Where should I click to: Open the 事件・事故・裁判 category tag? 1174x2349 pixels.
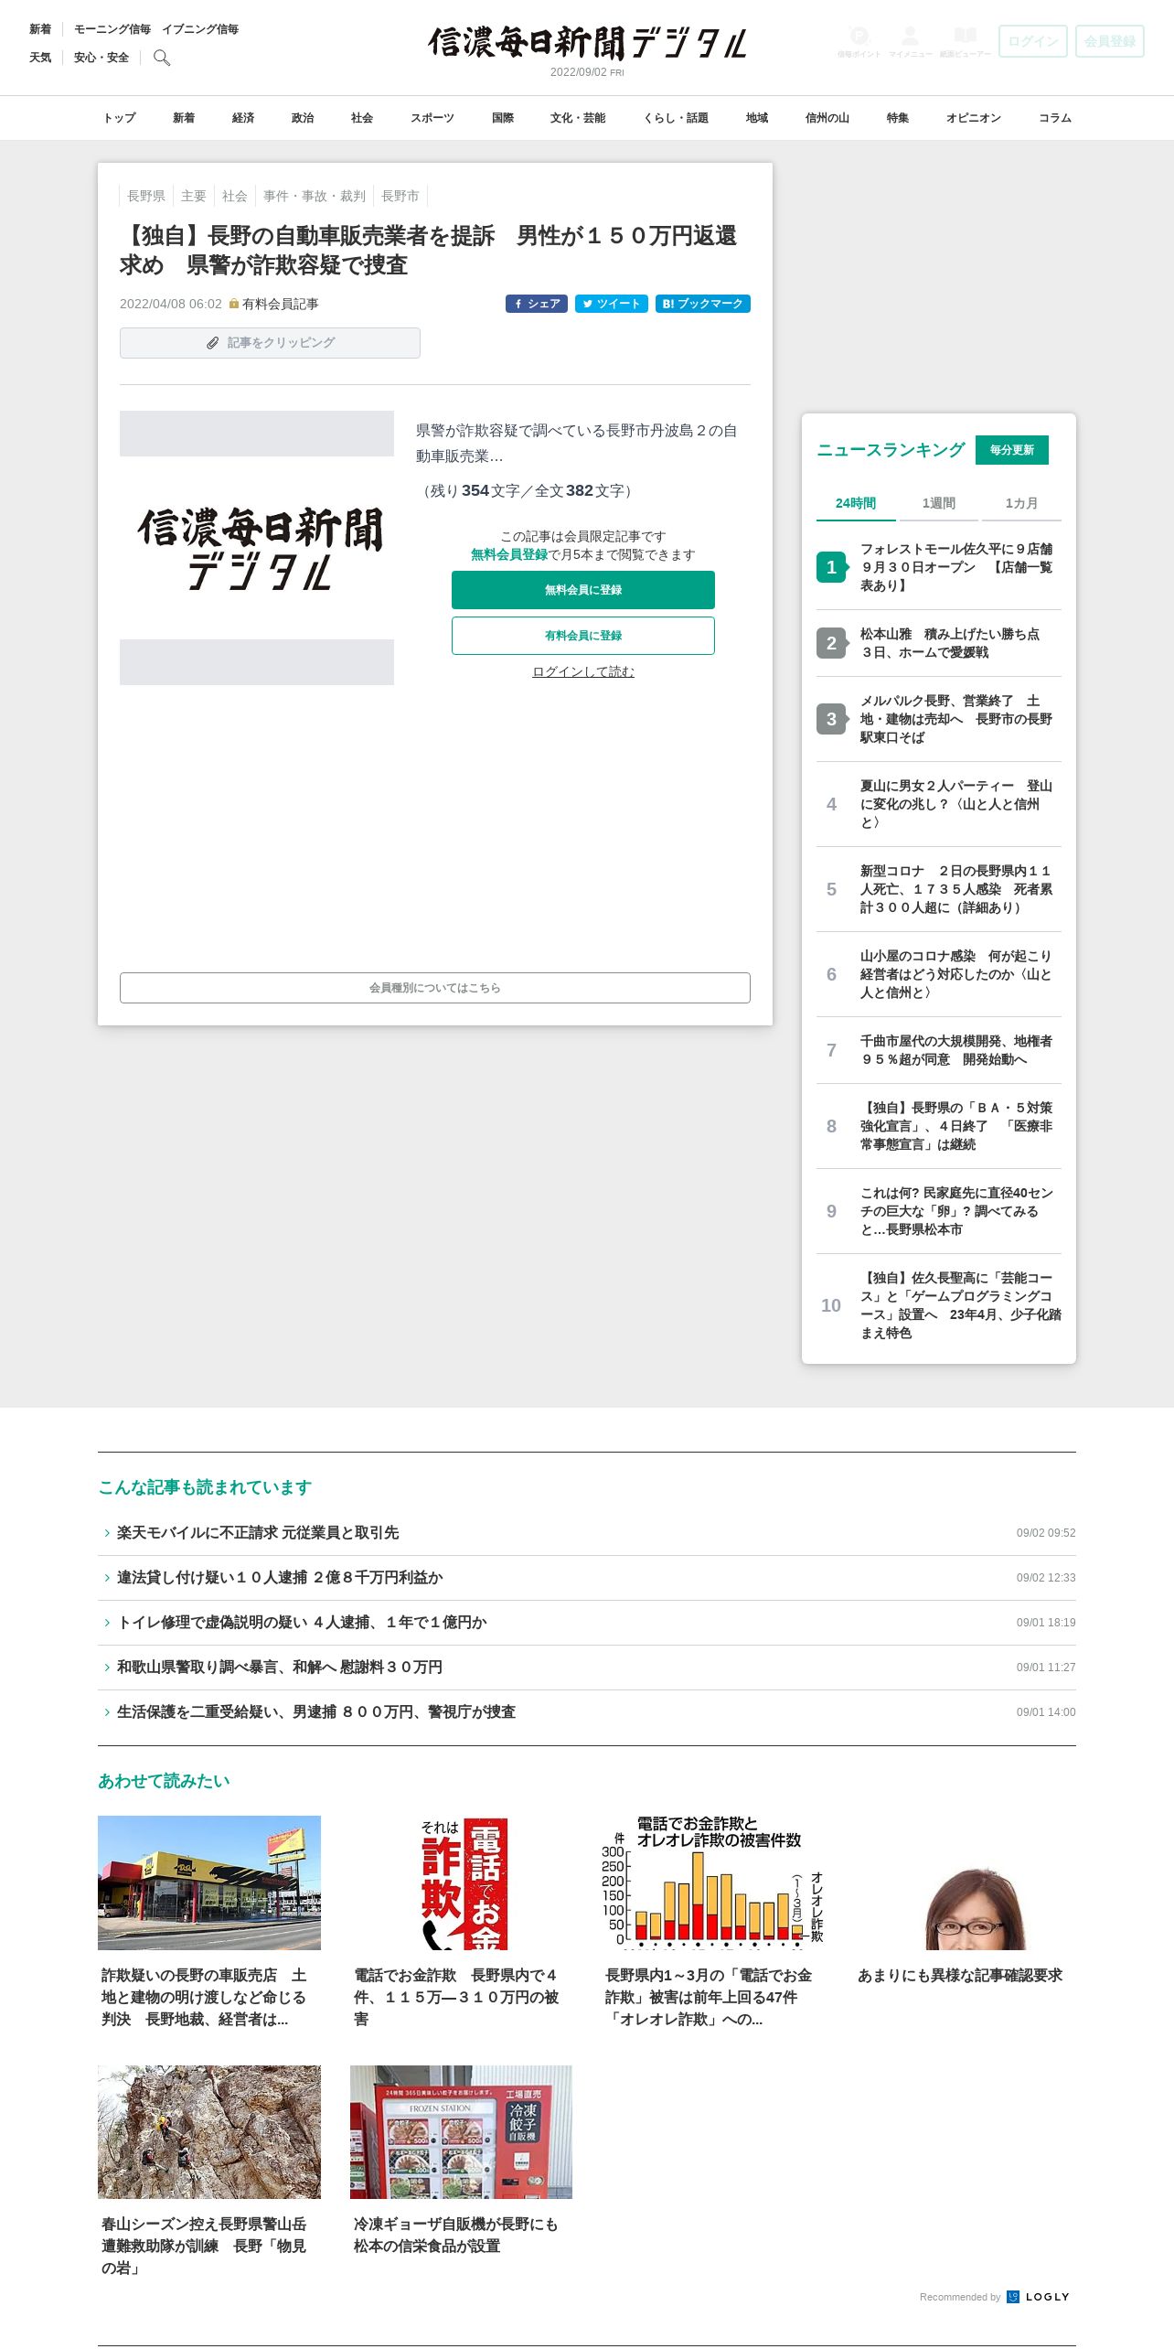[x=315, y=196]
